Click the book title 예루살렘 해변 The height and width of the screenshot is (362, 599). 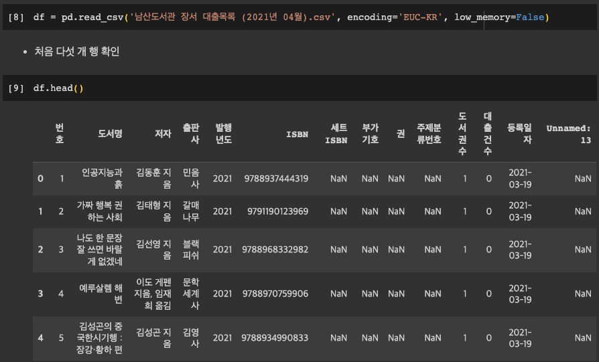tap(101, 294)
